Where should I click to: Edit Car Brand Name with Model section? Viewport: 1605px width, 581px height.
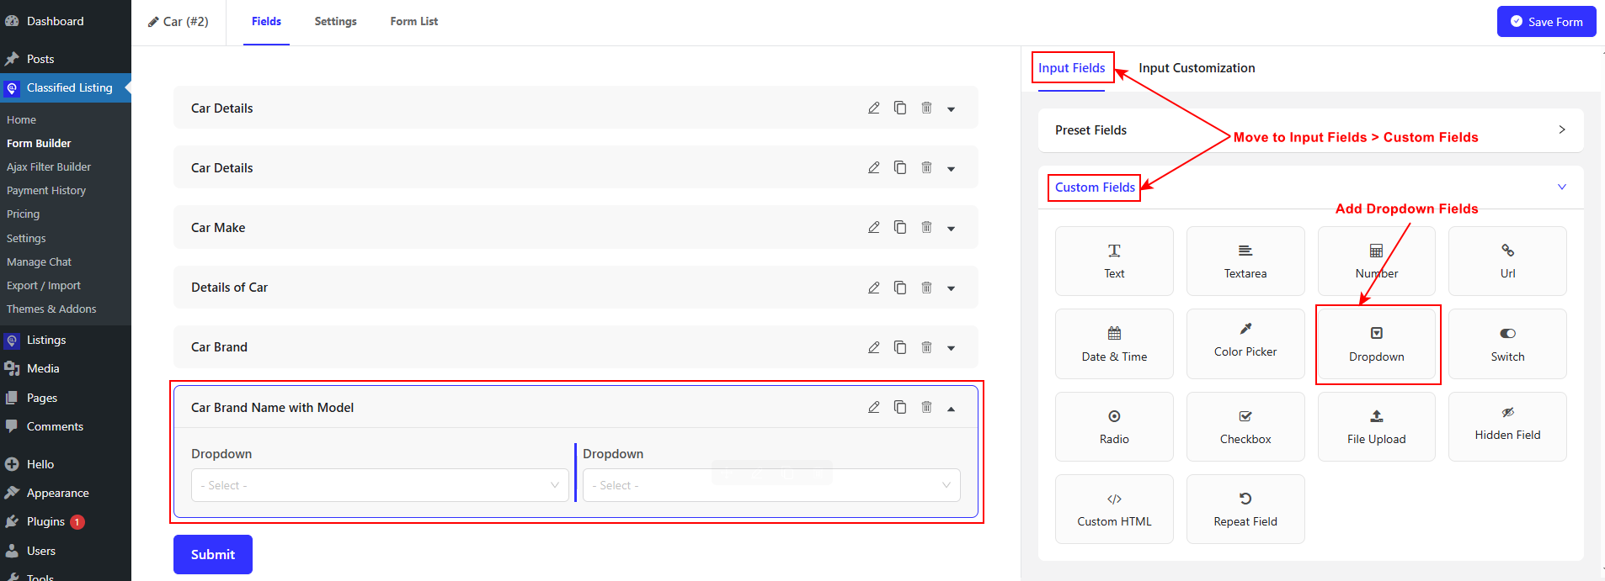pos(874,407)
